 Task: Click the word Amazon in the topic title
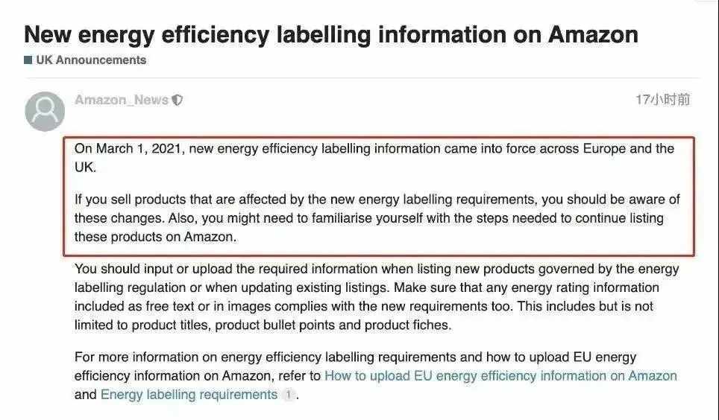(593, 35)
